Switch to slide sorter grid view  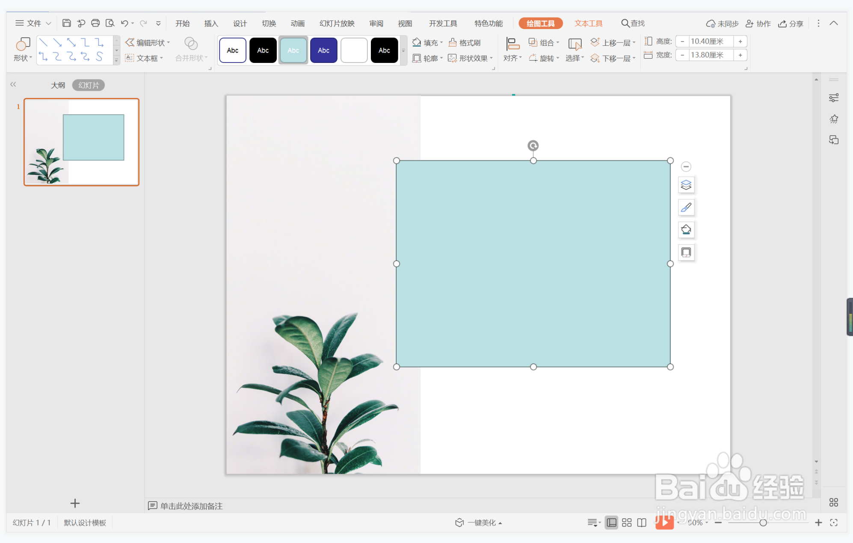click(x=627, y=522)
